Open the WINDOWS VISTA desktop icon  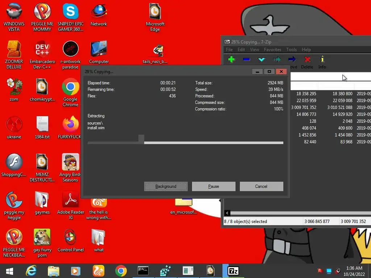14,17
